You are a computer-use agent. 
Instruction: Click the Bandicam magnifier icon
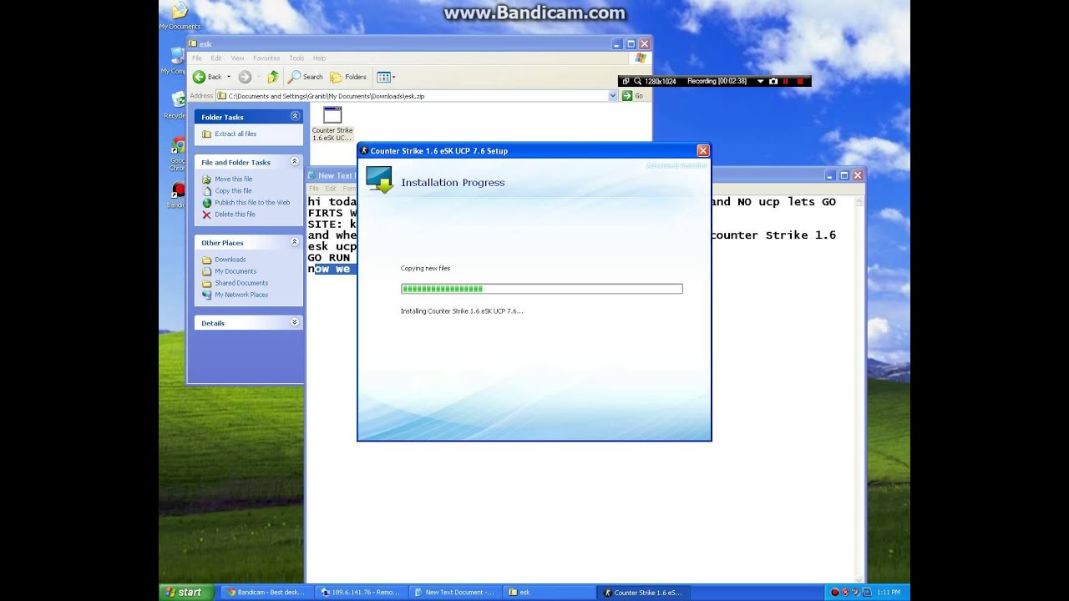[x=638, y=81]
